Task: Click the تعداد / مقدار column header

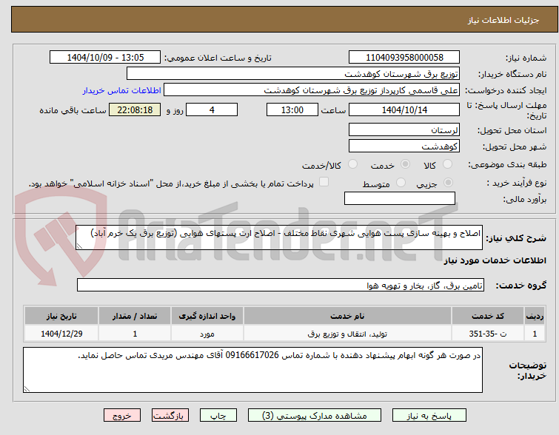Action: [135, 316]
